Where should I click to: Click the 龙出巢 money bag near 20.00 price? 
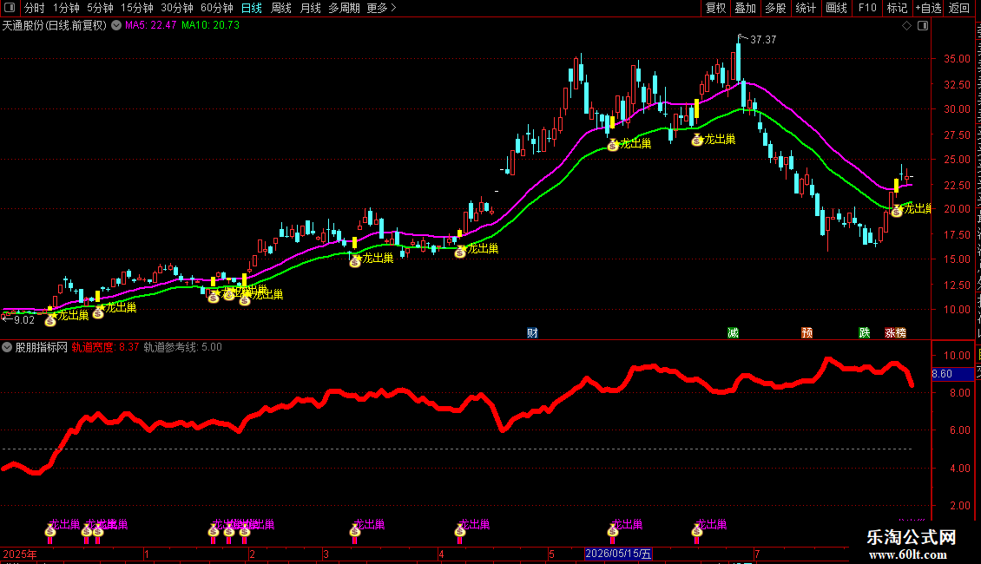point(897,212)
